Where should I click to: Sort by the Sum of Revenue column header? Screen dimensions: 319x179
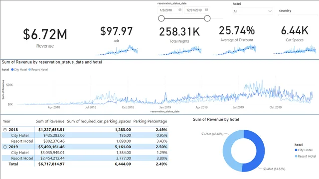click(x=50, y=121)
